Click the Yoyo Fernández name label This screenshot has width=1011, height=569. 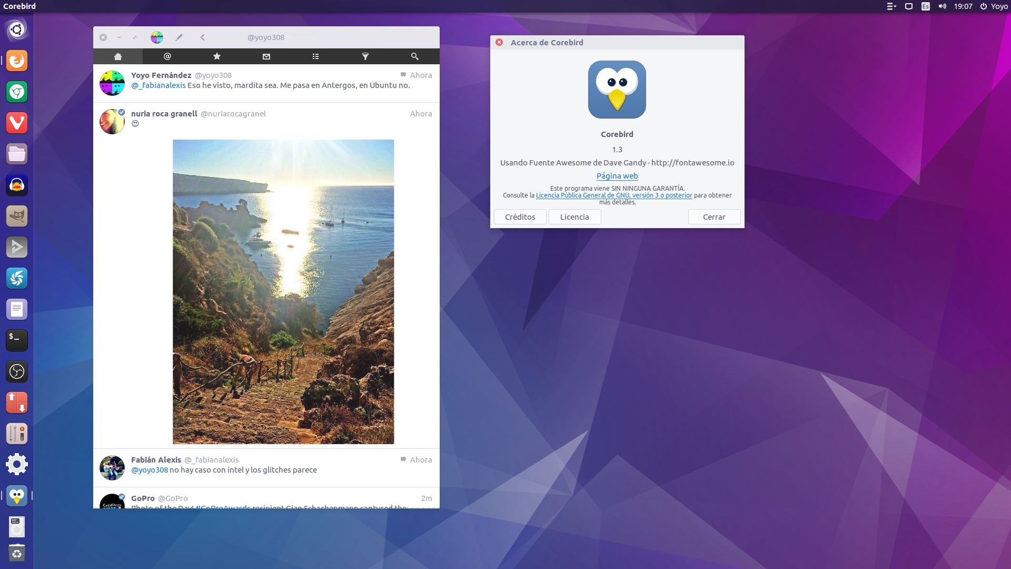point(161,75)
